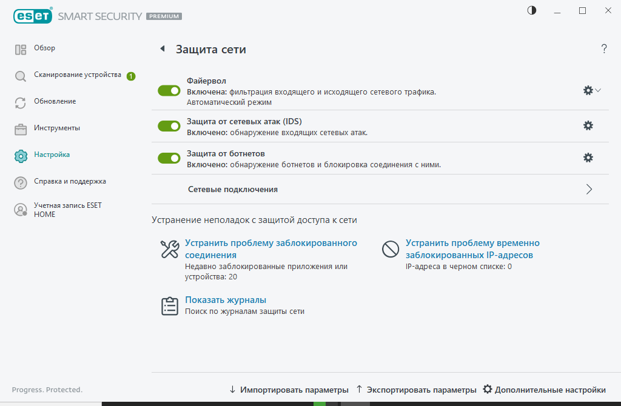Open the Обзор section
The image size is (621, 406).
click(x=44, y=48)
